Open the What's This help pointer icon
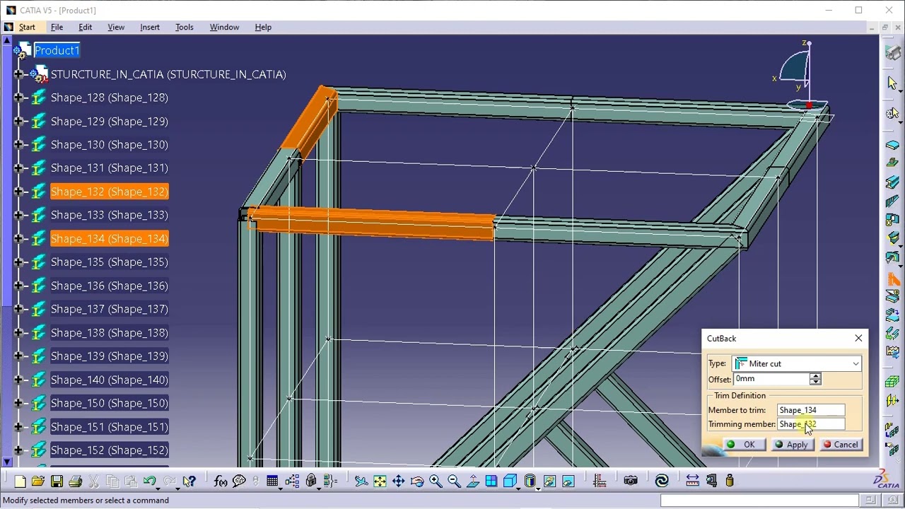Screen dimensions: 905x509 tap(189, 481)
